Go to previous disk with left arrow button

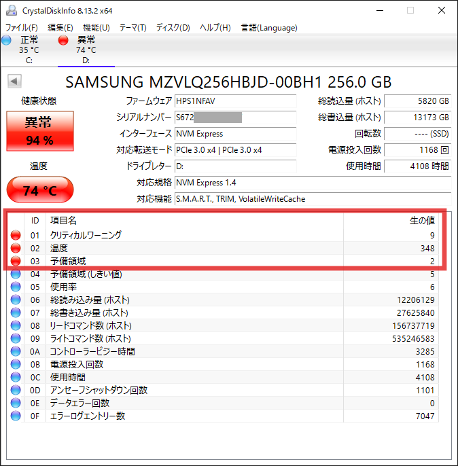[14, 81]
